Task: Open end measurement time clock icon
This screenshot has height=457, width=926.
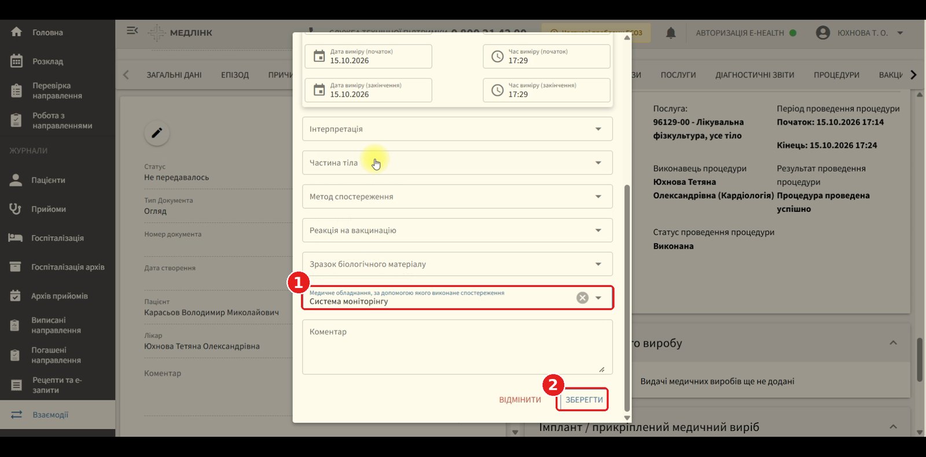Action: tap(497, 90)
